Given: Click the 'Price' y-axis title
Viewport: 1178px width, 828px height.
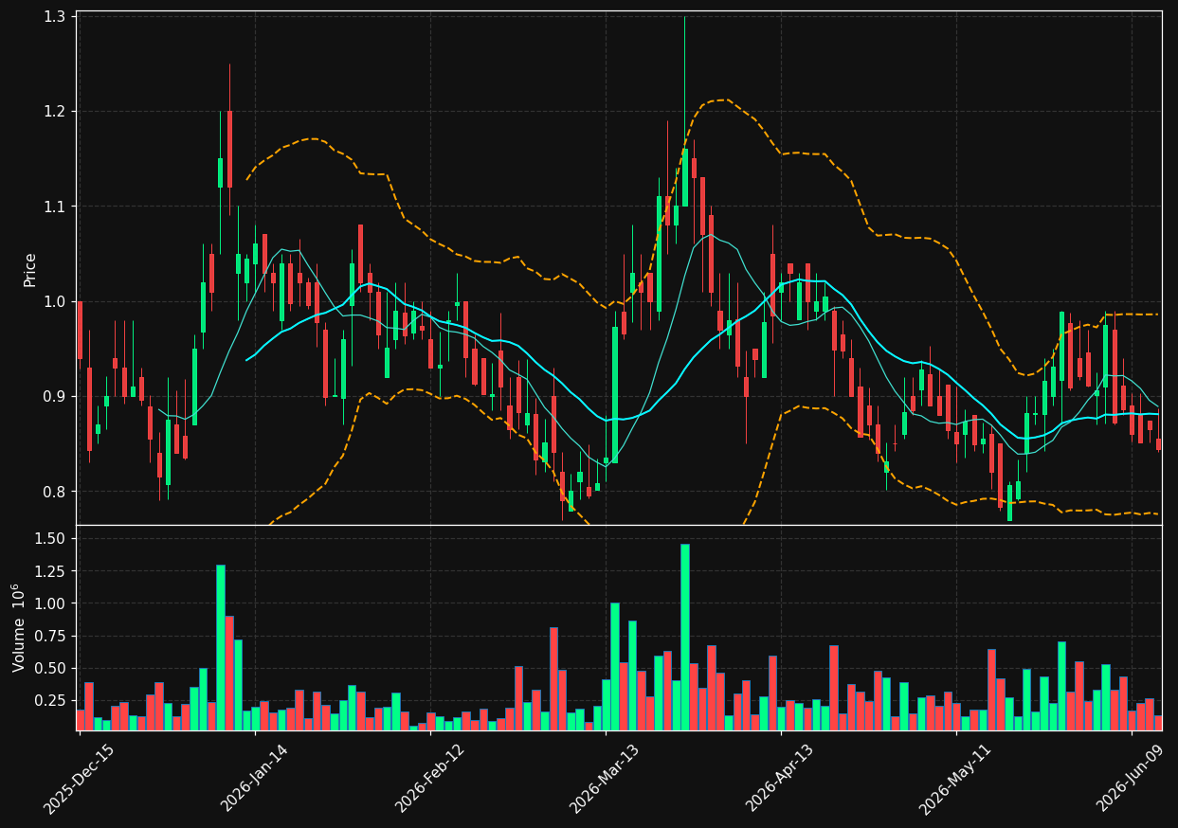Looking at the screenshot, I should pos(29,269).
